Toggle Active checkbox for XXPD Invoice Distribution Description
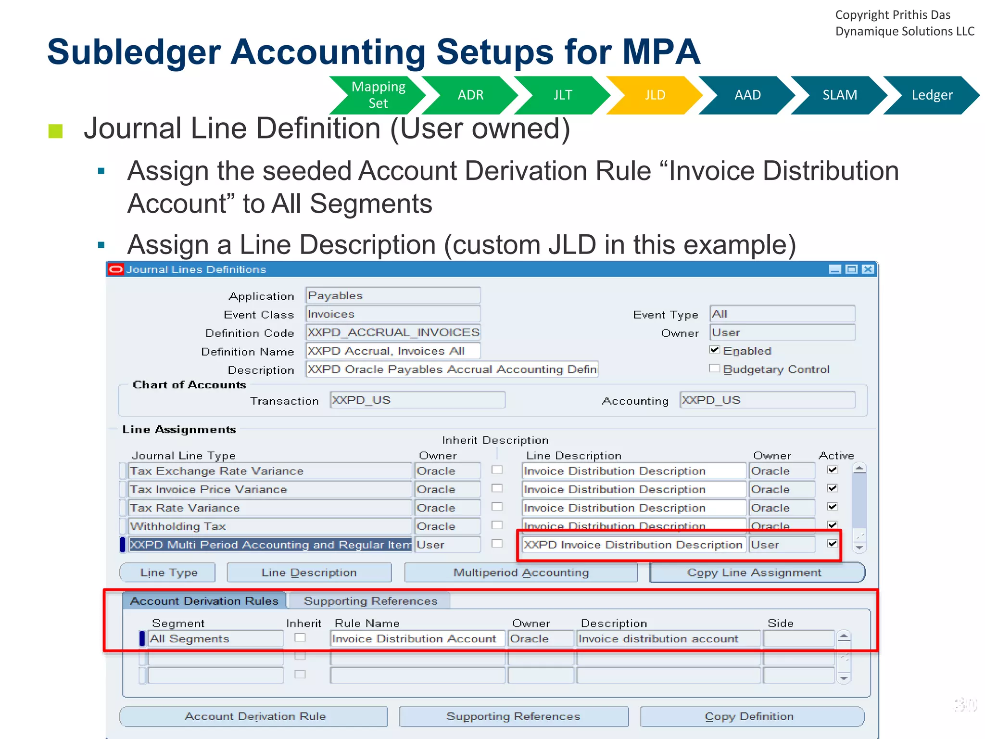The image size is (985, 739). [x=833, y=543]
